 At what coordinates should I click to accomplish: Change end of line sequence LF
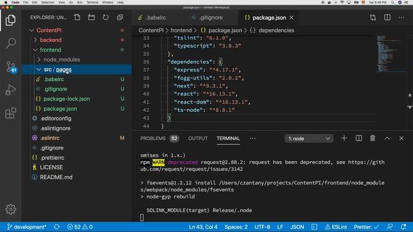[280, 227]
